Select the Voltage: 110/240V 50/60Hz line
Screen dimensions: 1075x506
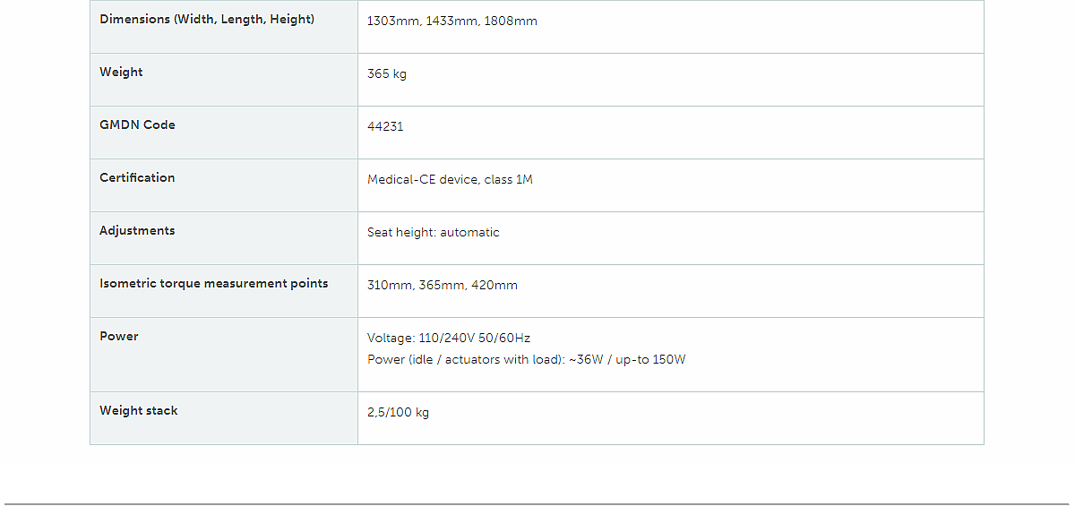pos(448,339)
